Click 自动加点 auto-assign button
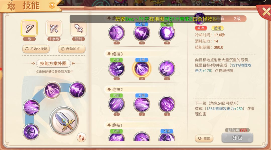The width and height of the screenshot is (271, 150). click(72, 49)
